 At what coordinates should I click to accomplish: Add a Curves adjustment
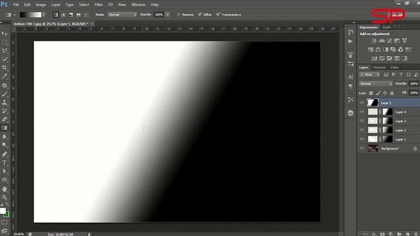[389, 41]
